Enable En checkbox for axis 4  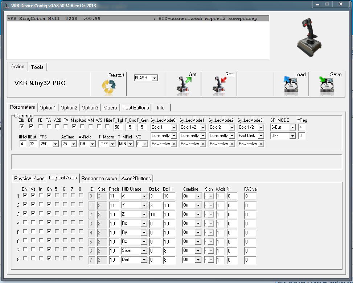click(x=25, y=222)
